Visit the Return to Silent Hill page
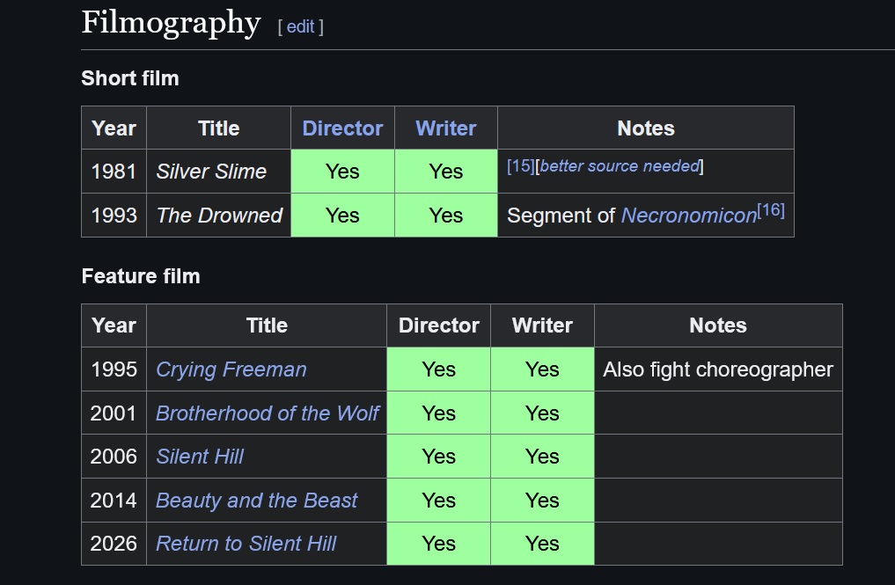895x585 pixels. point(246,544)
